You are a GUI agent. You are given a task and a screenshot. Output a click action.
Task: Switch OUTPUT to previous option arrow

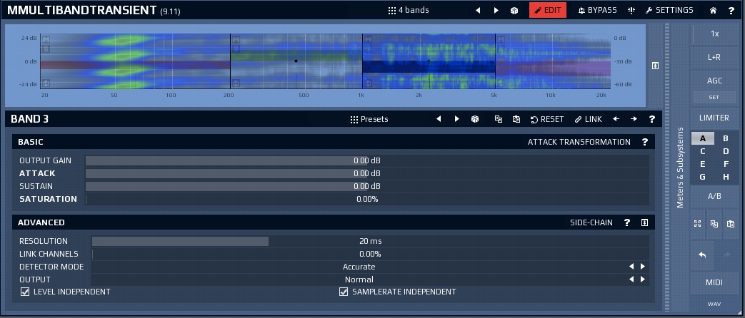tap(631, 279)
